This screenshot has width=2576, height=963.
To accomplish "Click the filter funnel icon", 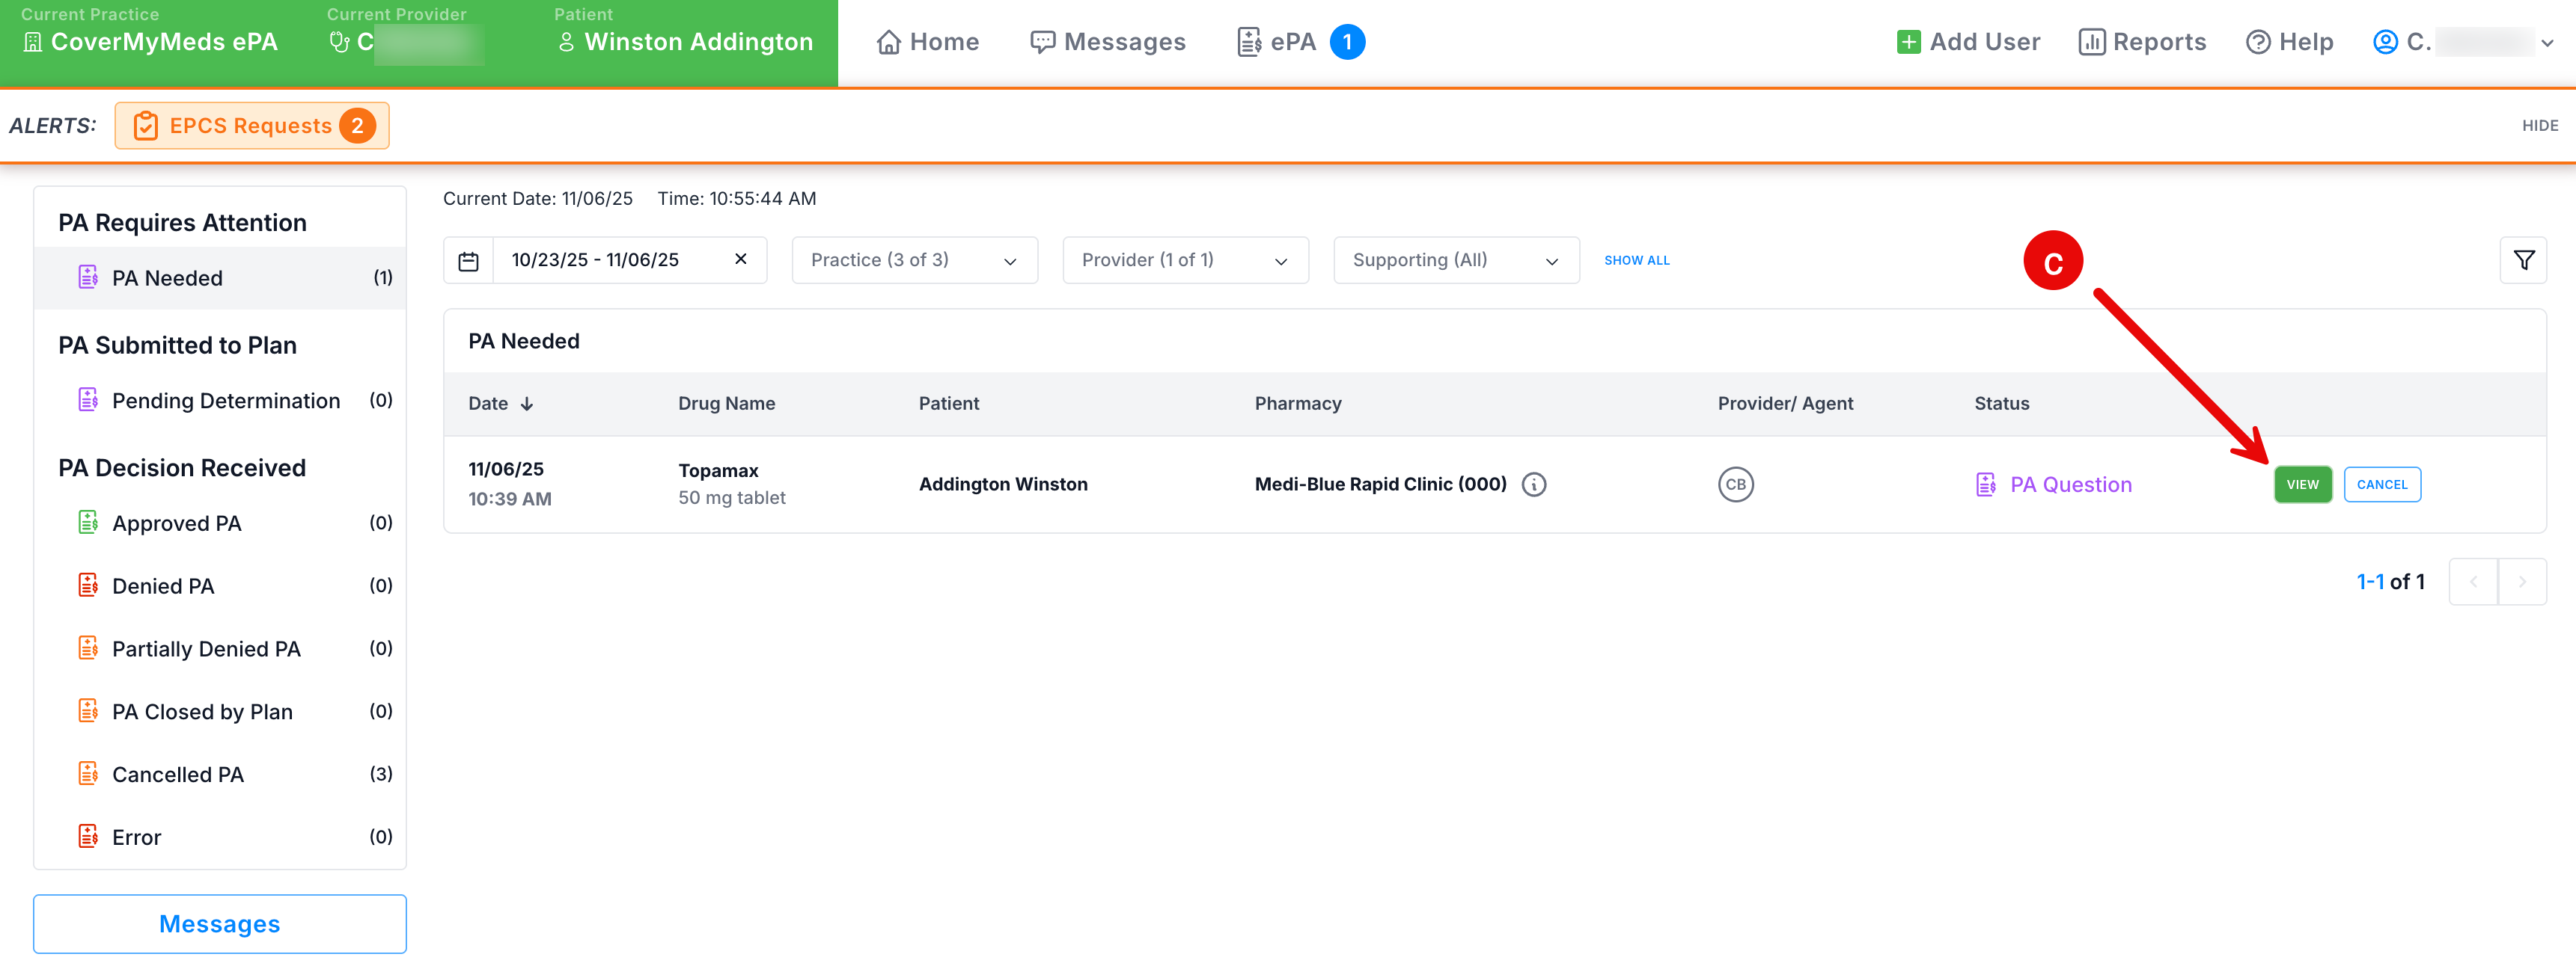I will pyautogui.click(x=2523, y=261).
